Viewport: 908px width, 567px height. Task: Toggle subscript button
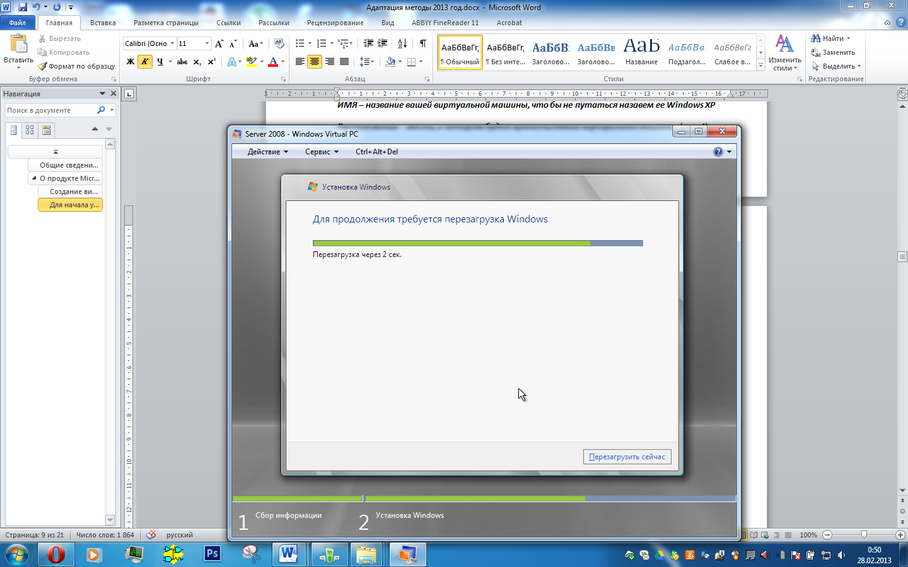(x=197, y=62)
